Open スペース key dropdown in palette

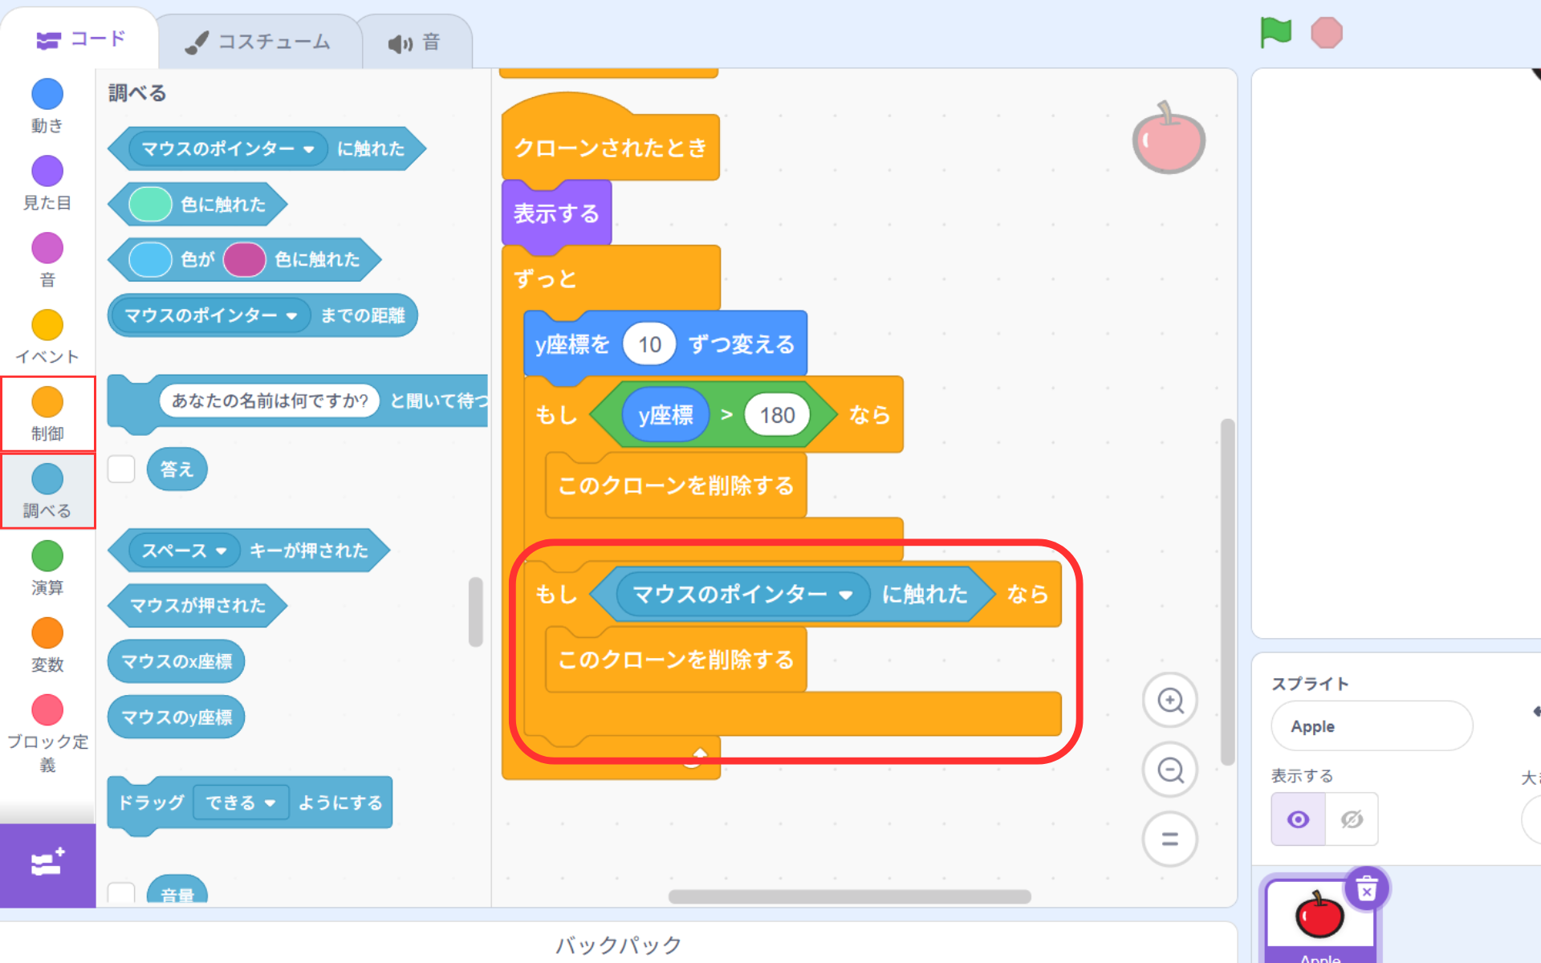click(x=222, y=551)
